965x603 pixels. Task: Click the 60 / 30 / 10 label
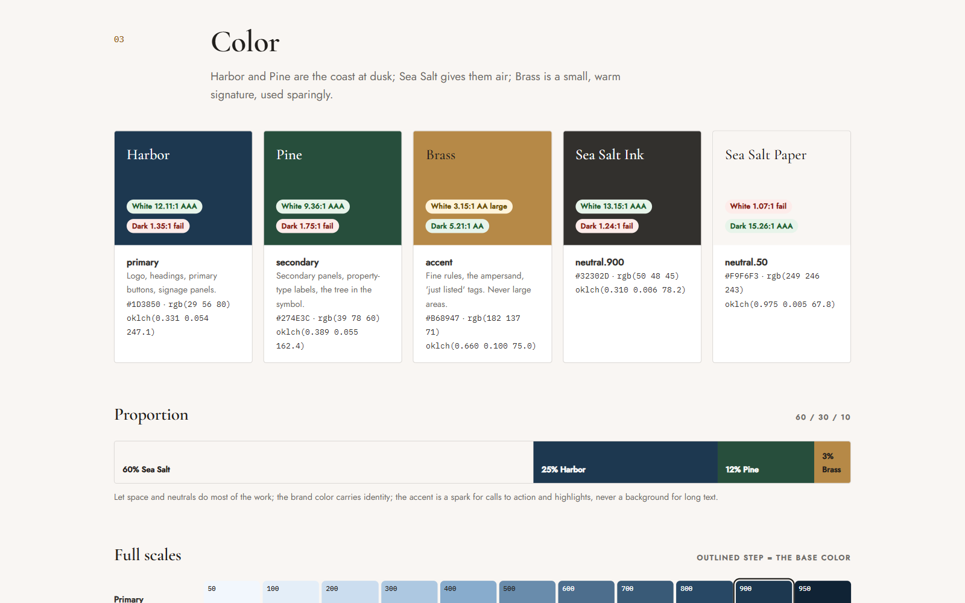[x=823, y=417]
